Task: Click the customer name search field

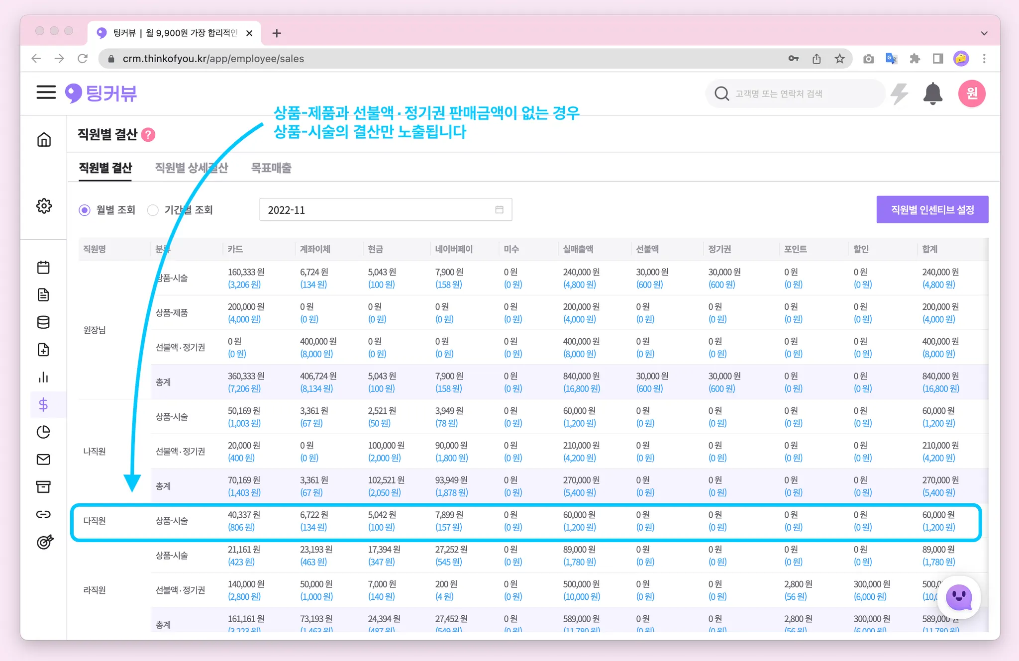Action: coord(796,94)
